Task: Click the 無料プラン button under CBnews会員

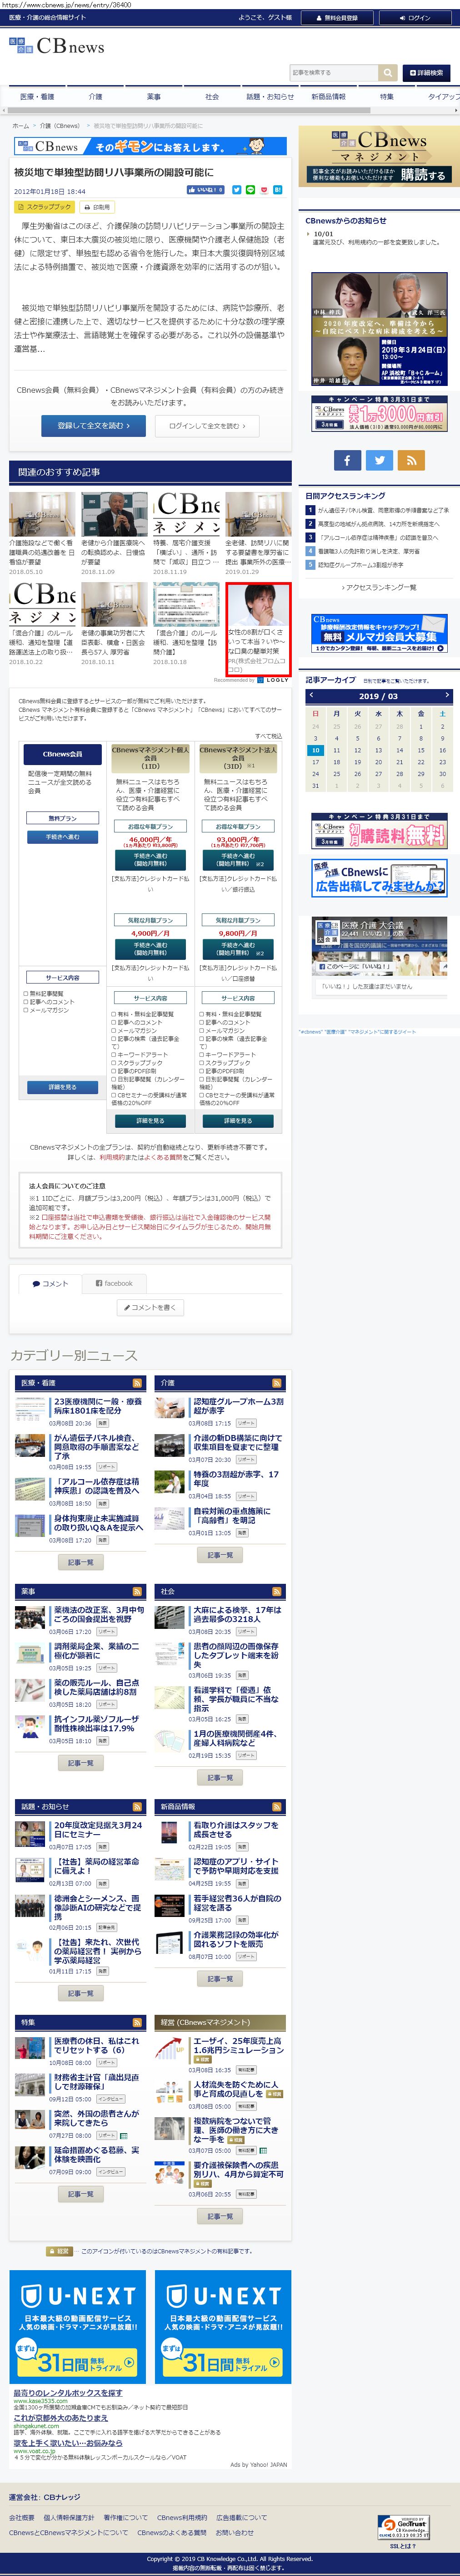Action: tap(62, 818)
